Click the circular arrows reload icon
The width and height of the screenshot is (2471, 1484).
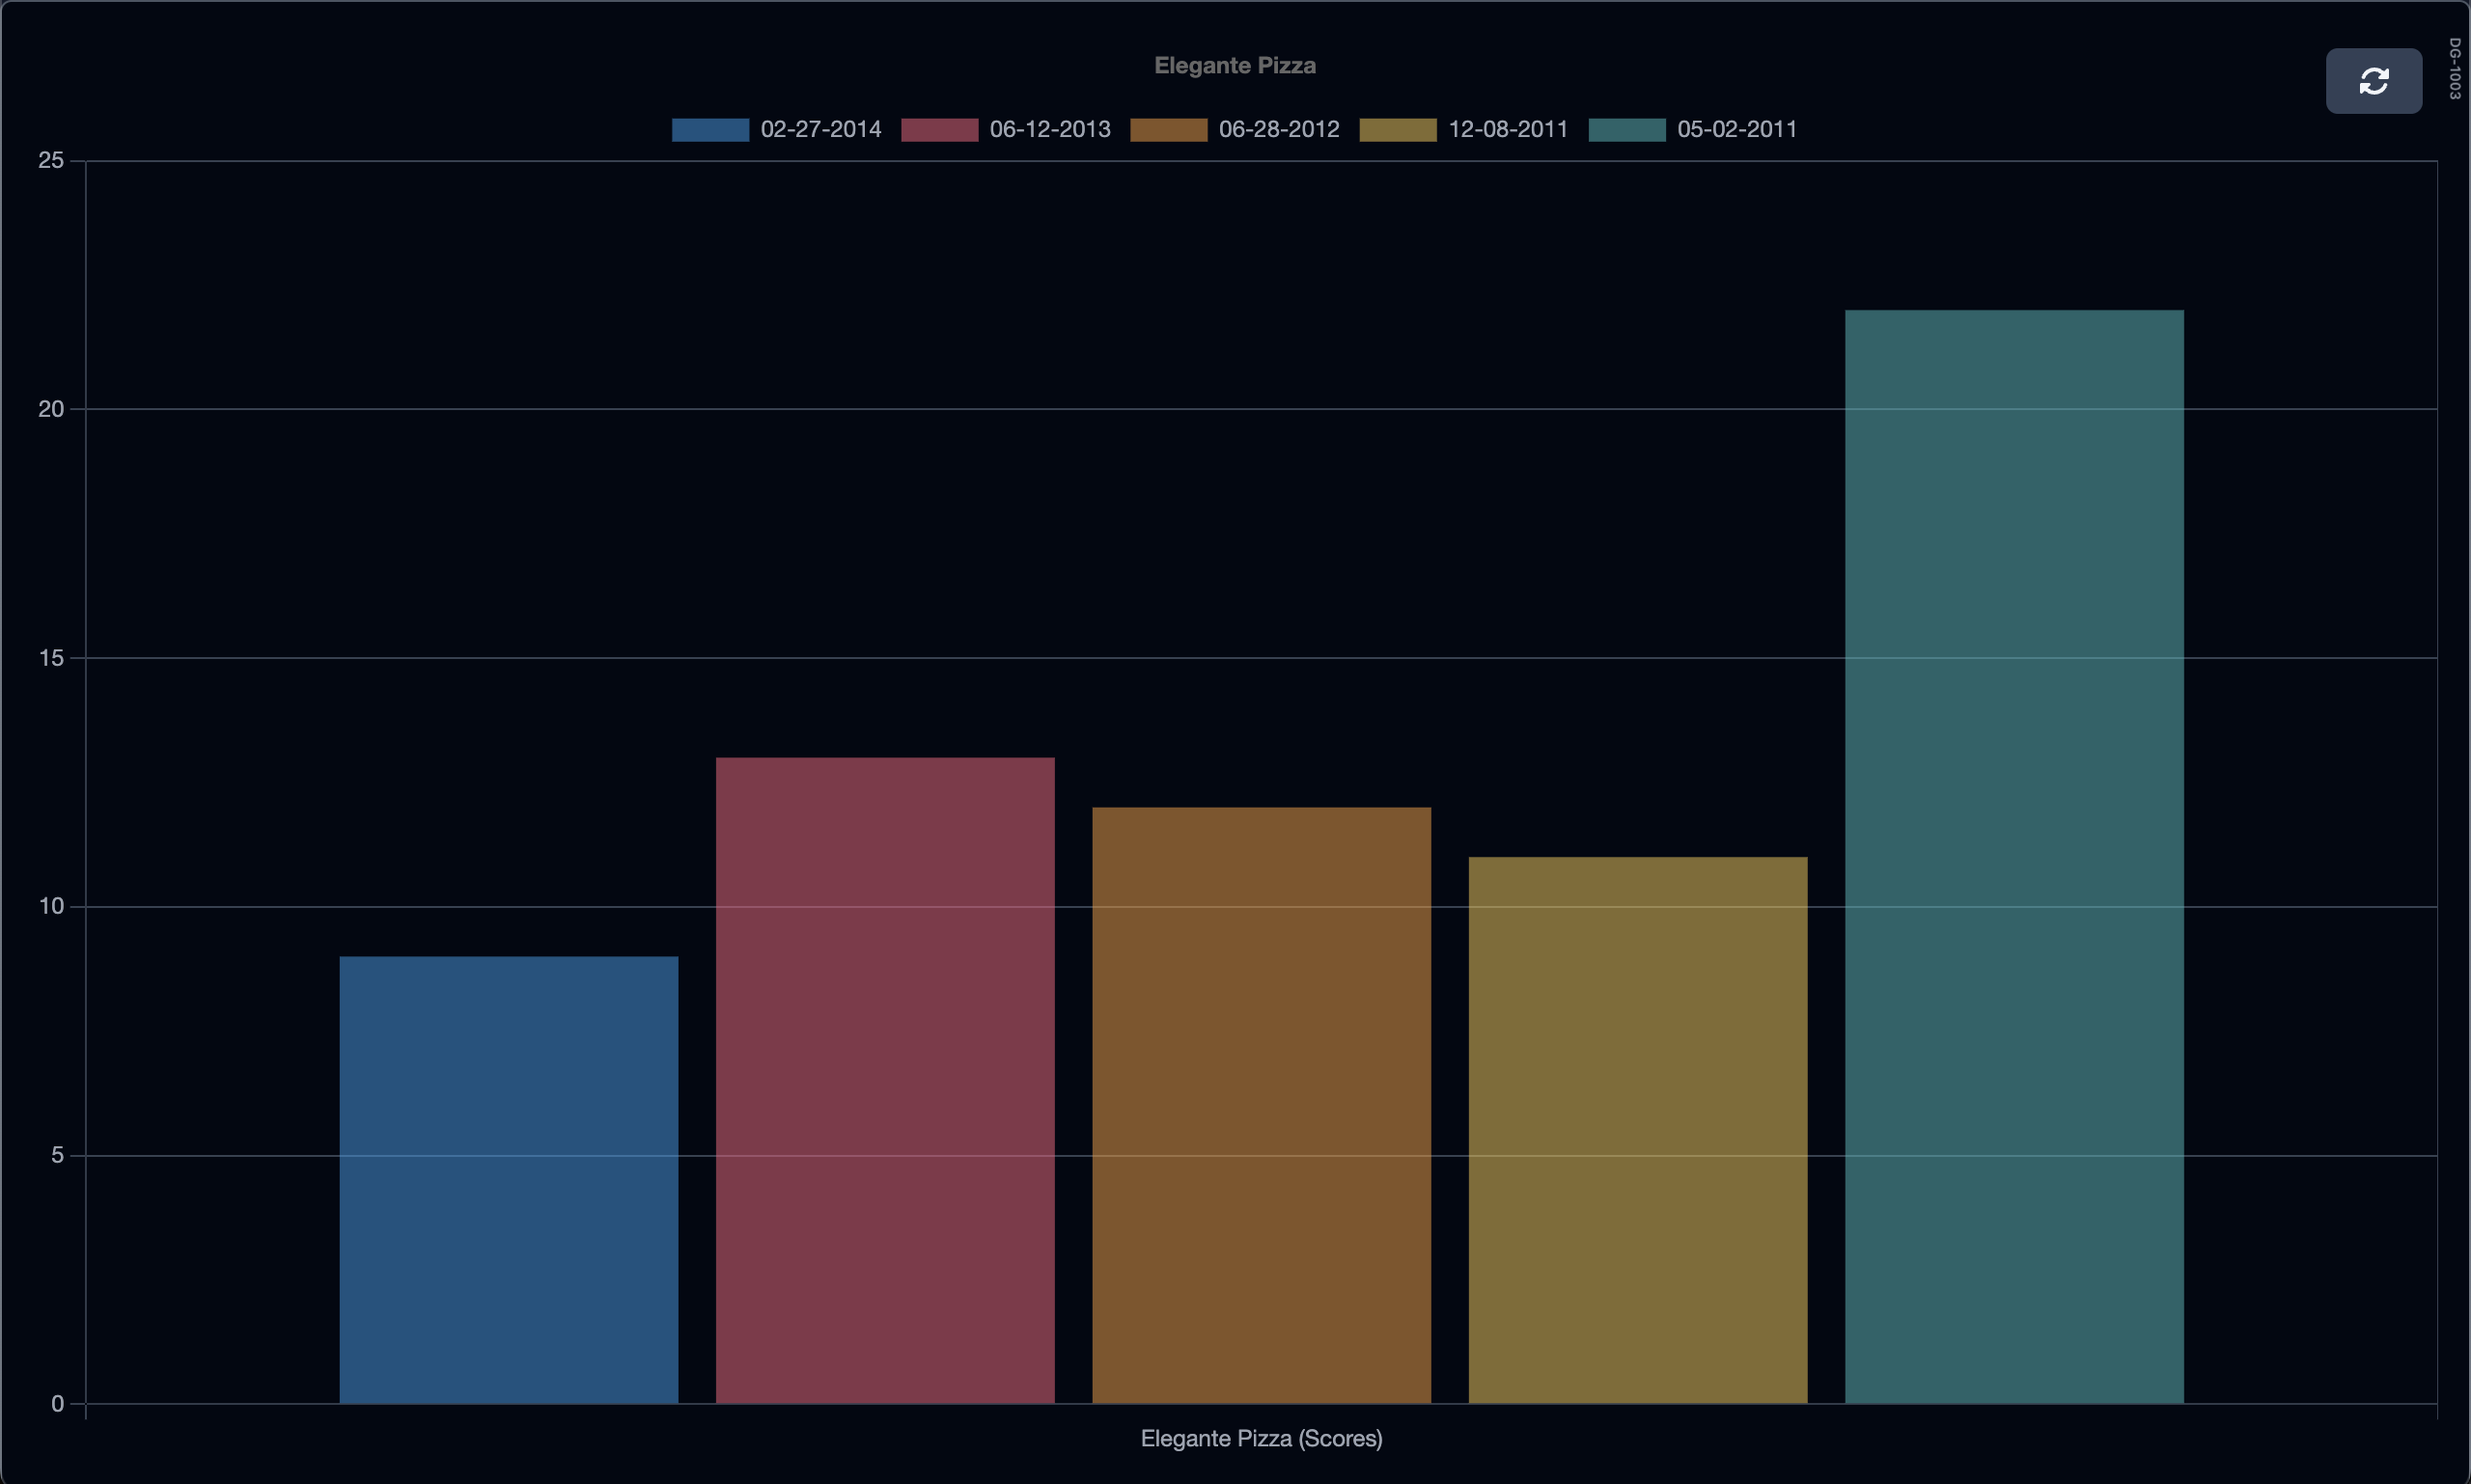coord(2374,80)
